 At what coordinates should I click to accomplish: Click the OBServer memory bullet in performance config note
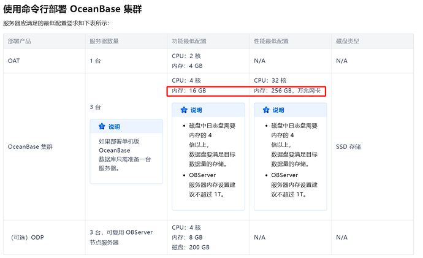[294, 184]
